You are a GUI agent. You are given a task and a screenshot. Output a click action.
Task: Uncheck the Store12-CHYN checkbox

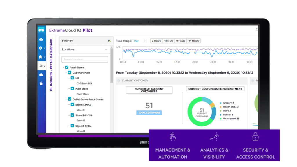(72, 115)
